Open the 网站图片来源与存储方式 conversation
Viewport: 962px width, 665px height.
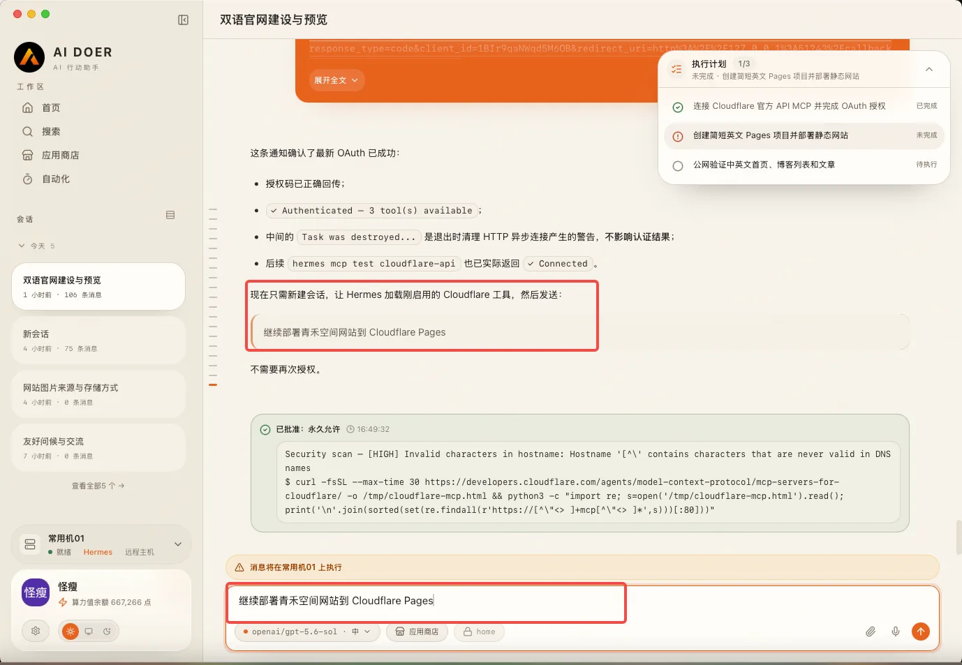(x=98, y=394)
